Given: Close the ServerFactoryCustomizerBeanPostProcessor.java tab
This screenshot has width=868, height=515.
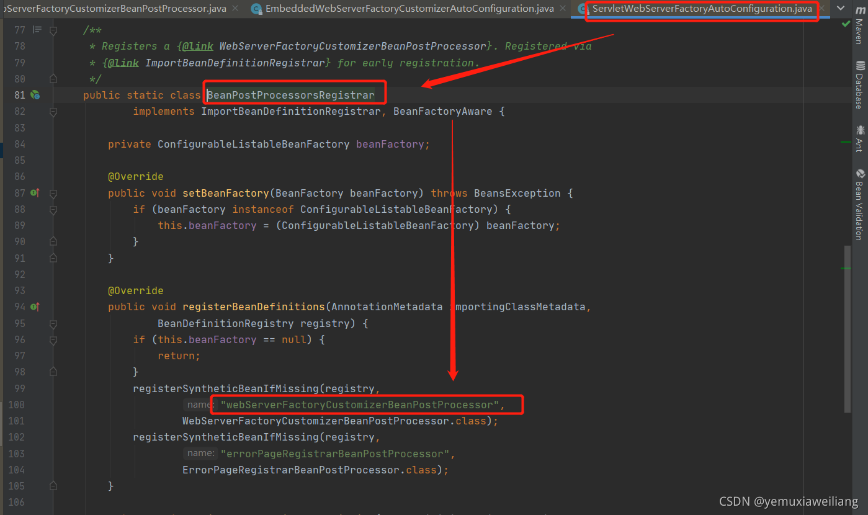Looking at the screenshot, I should click(235, 9).
